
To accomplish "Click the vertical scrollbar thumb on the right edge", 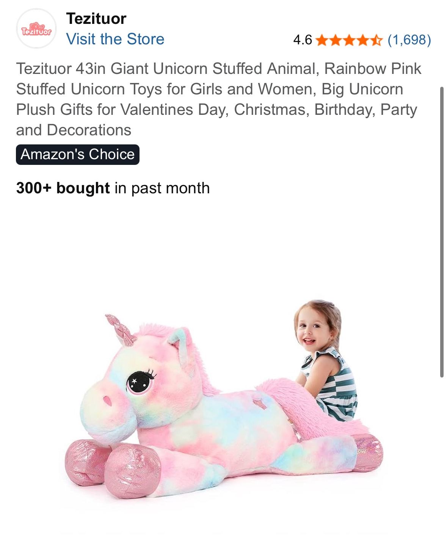I will tap(442, 232).
